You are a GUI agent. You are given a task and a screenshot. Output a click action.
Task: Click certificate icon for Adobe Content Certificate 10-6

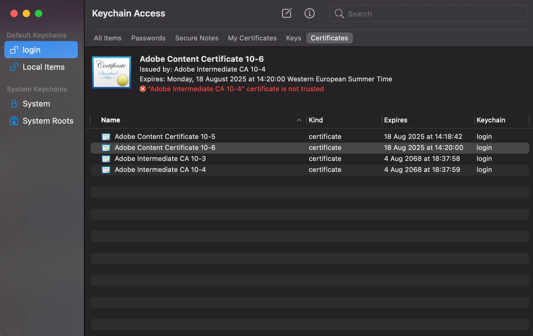(x=106, y=147)
